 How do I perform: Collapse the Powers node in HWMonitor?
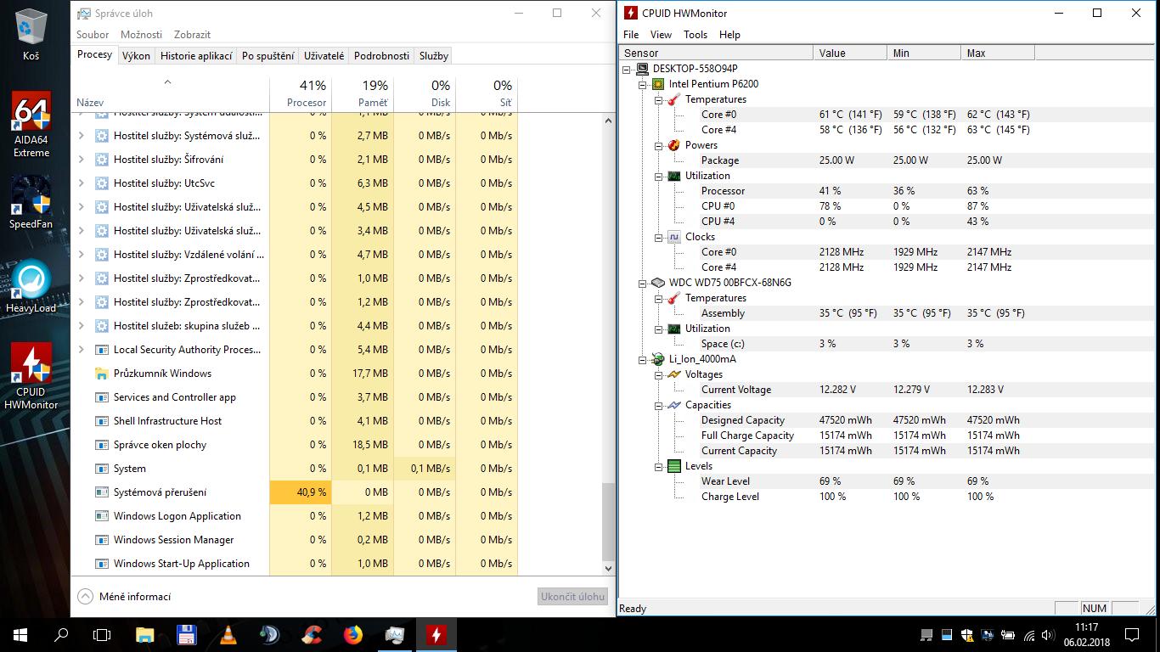pos(659,145)
